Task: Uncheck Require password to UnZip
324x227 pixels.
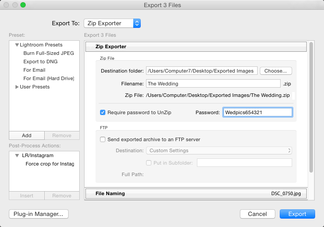Action: (103, 112)
